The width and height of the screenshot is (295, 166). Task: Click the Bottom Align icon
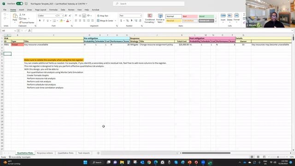[x=84, y=16]
